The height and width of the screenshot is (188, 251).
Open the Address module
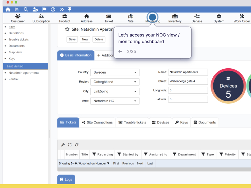tap(87, 18)
